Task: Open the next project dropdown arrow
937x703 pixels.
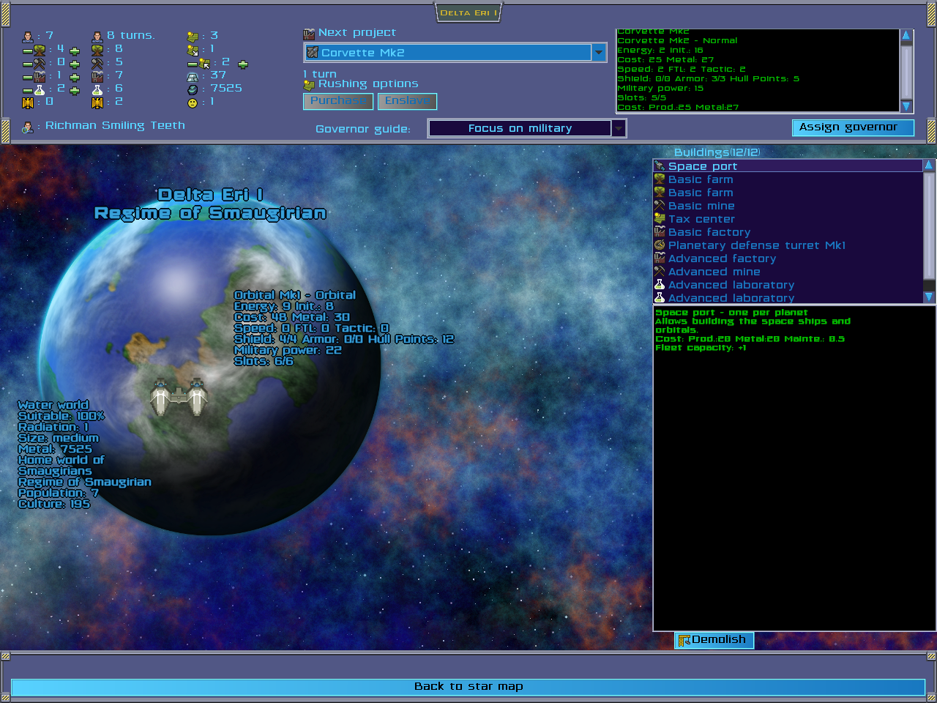Action: pos(600,52)
